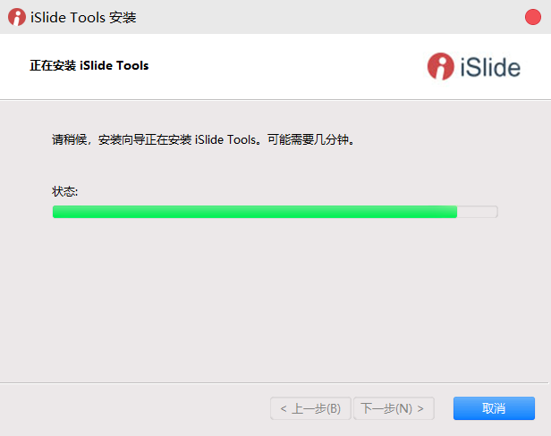This screenshot has width=551, height=436.
Task: Cancel the installation with 取消 button
Action: coord(494,408)
